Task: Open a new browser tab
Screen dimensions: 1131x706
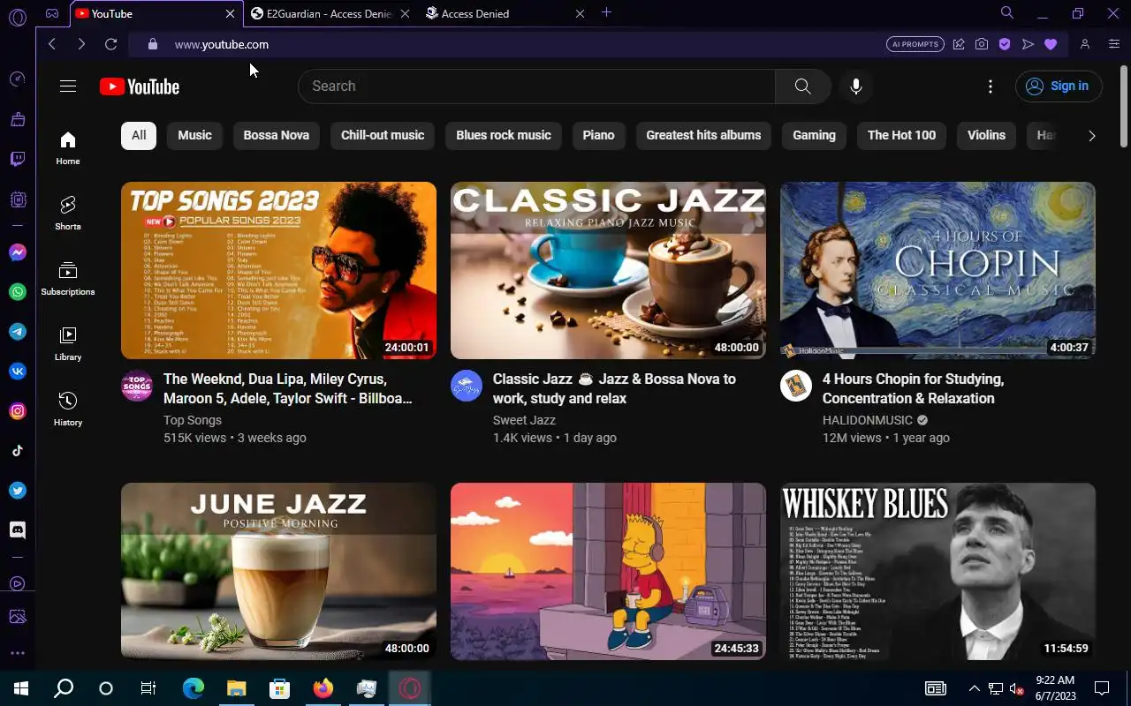Action: tap(606, 12)
